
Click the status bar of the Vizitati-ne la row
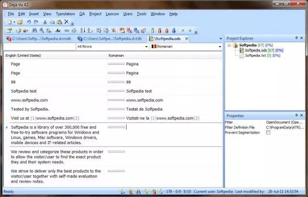point(116,118)
